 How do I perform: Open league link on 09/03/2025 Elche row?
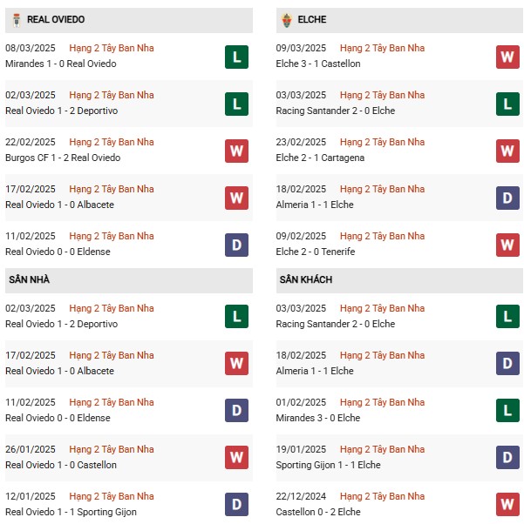click(x=382, y=48)
